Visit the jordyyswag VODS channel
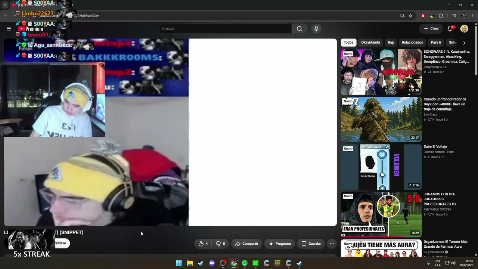This screenshot has width=478, height=269. click(435, 67)
